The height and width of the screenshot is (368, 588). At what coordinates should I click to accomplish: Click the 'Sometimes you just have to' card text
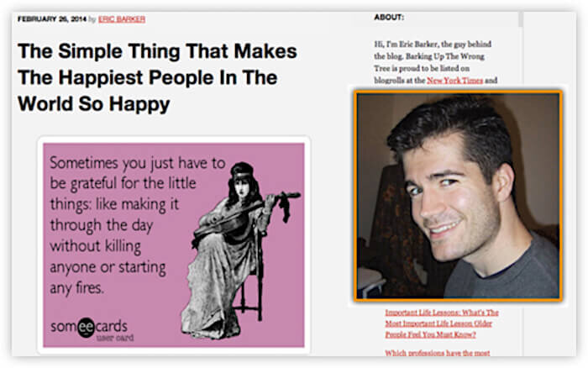(x=137, y=163)
